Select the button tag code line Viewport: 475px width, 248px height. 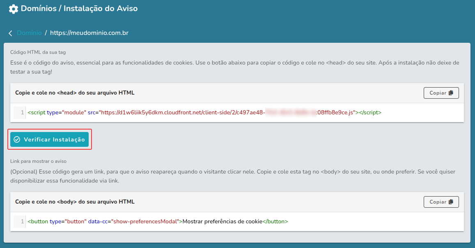156,221
